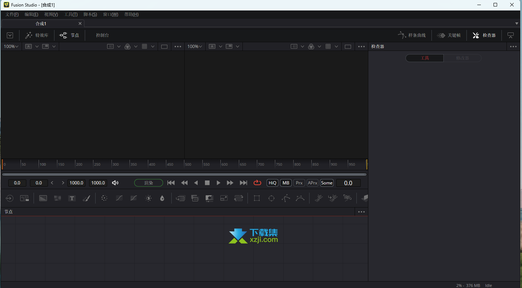Add Brightness Contrast tool node

148,198
